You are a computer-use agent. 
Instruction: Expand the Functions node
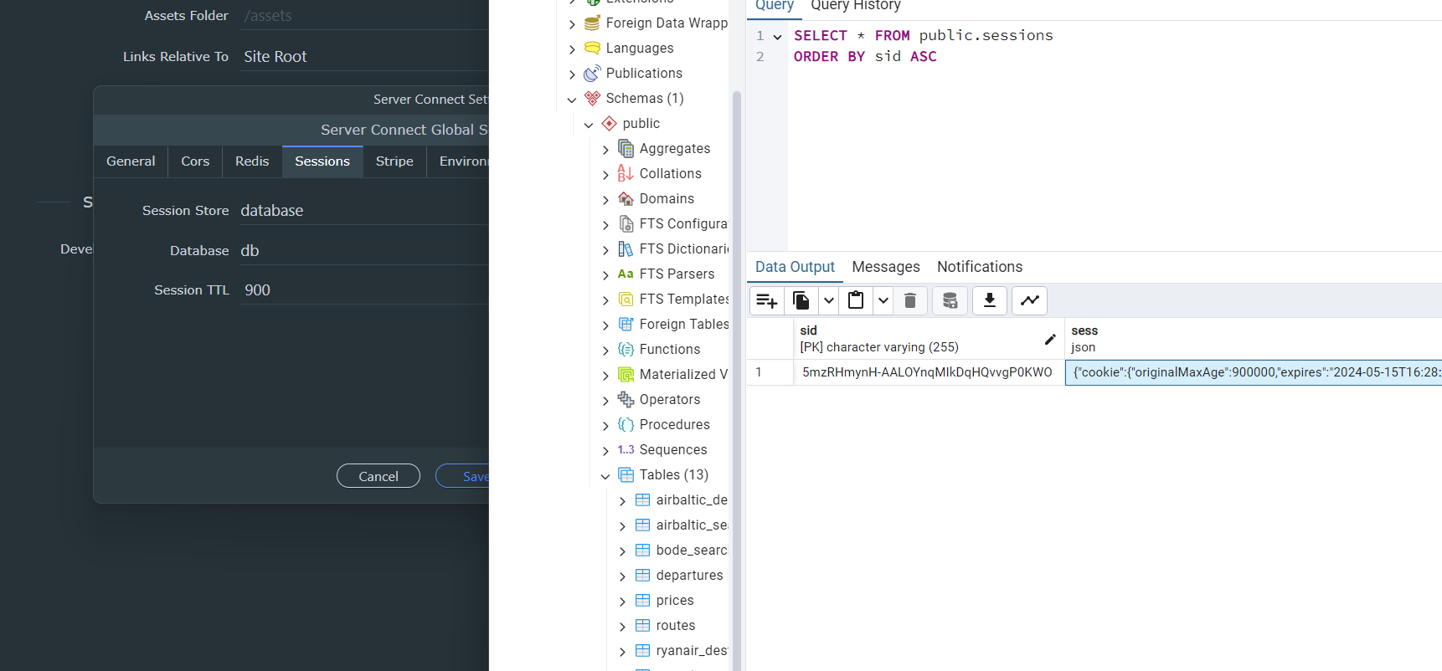[x=605, y=351]
